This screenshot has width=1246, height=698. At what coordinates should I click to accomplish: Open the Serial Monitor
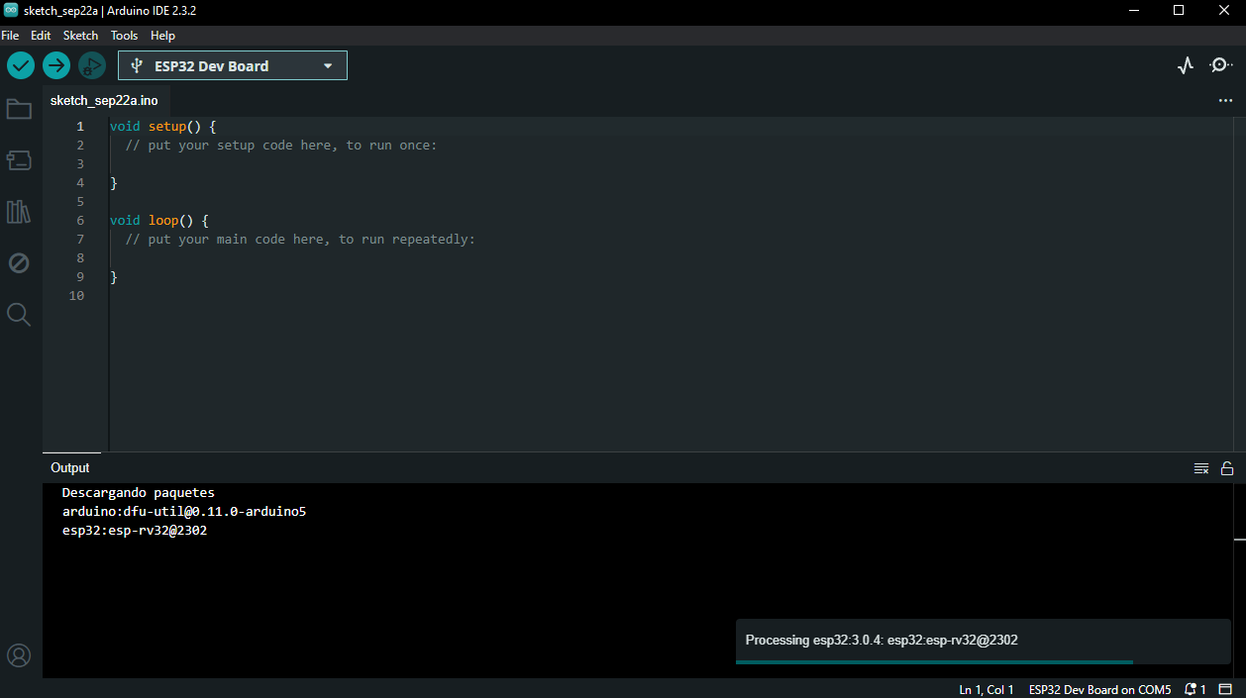1221,66
